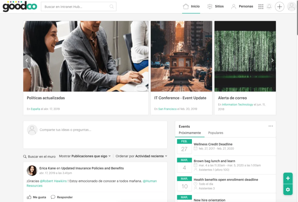Follow the España site link

coord(35,109)
